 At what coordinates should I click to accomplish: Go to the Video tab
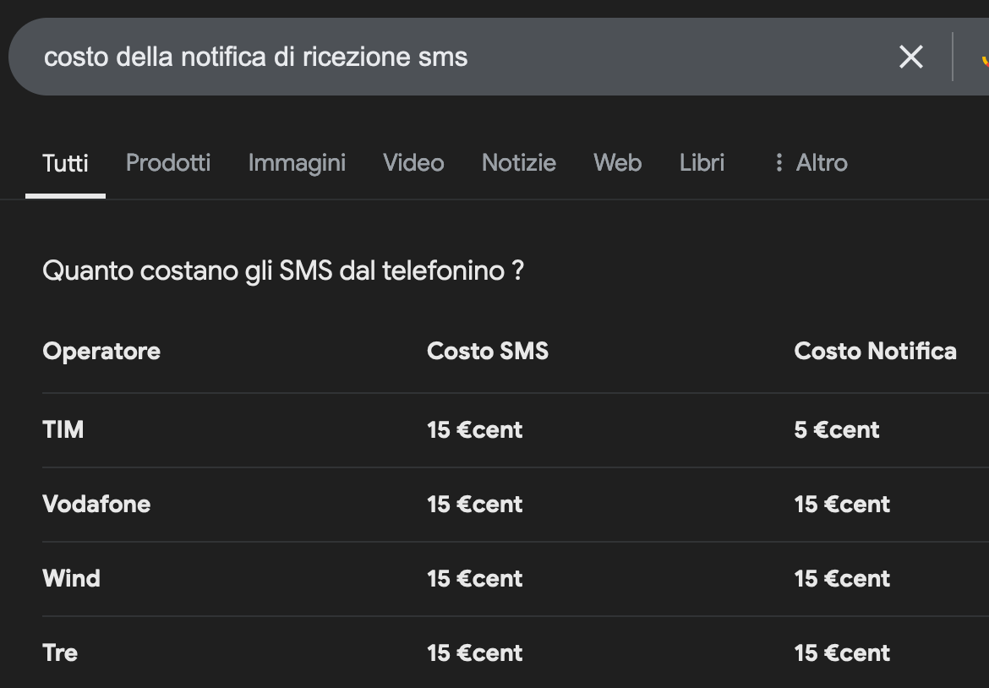coord(413,162)
